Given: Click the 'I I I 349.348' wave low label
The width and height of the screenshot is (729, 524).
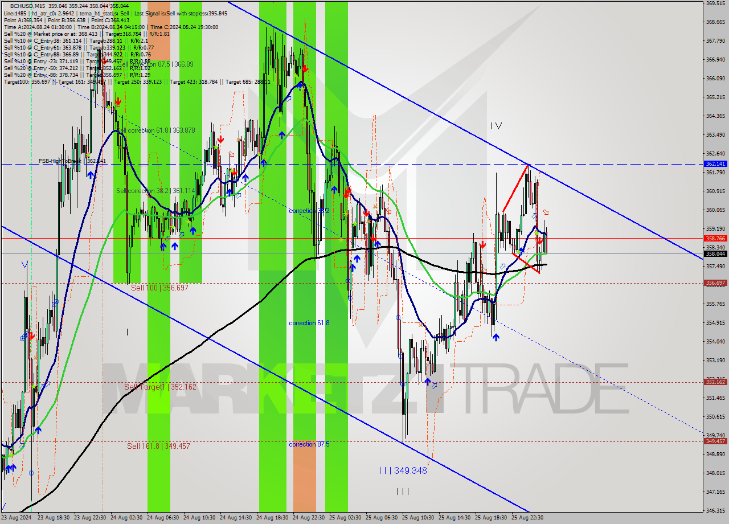Looking at the screenshot, I should click(403, 470).
